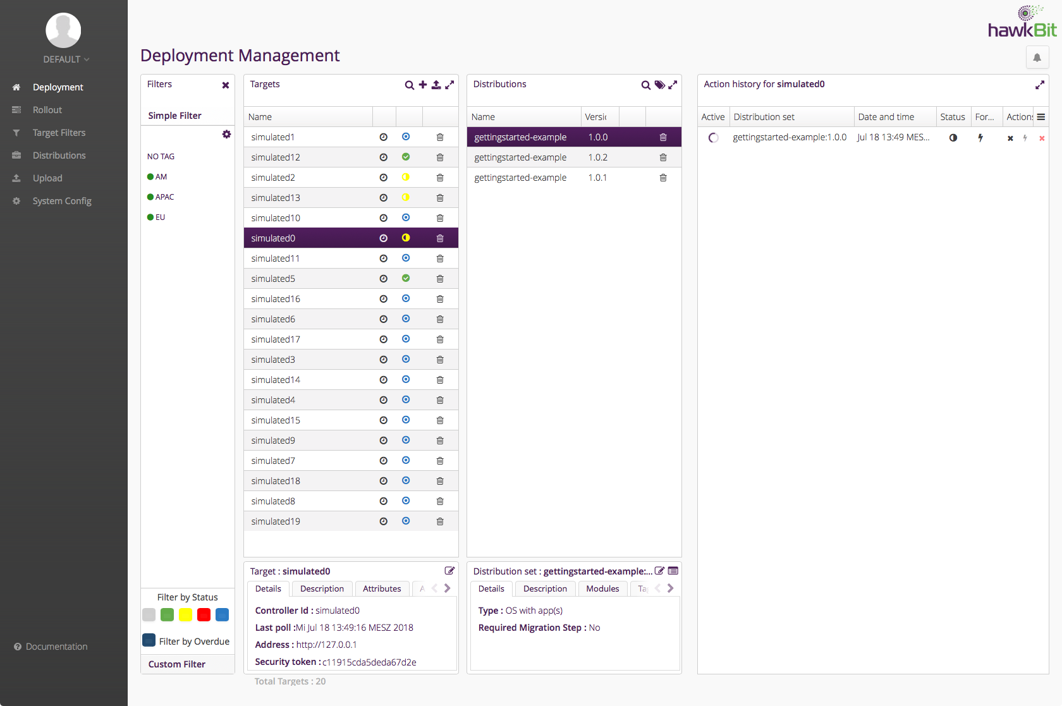Cancel the active action
The width and height of the screenshot is (1062, 706).
point(1010,138)
